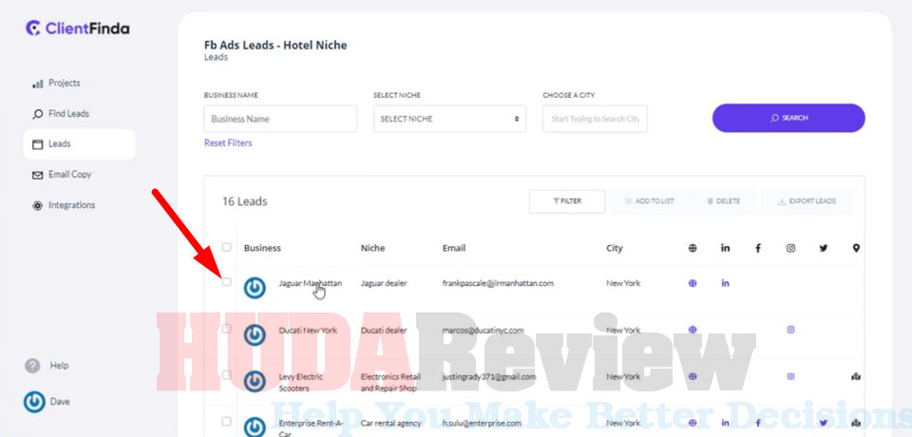Click the website globe column header icon
912x437 pixels.
pyautogui.click(x=693, y=249)
